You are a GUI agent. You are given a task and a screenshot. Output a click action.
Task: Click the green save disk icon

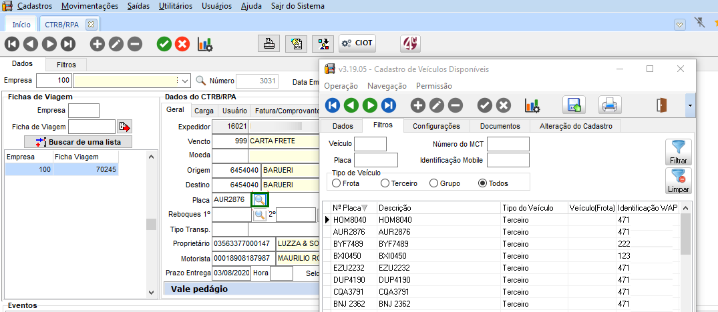[x=574, y=105]
